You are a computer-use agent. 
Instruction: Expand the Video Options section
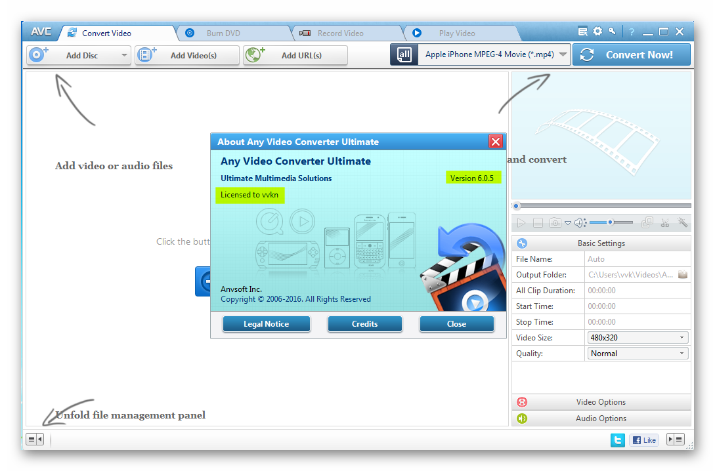601,402
